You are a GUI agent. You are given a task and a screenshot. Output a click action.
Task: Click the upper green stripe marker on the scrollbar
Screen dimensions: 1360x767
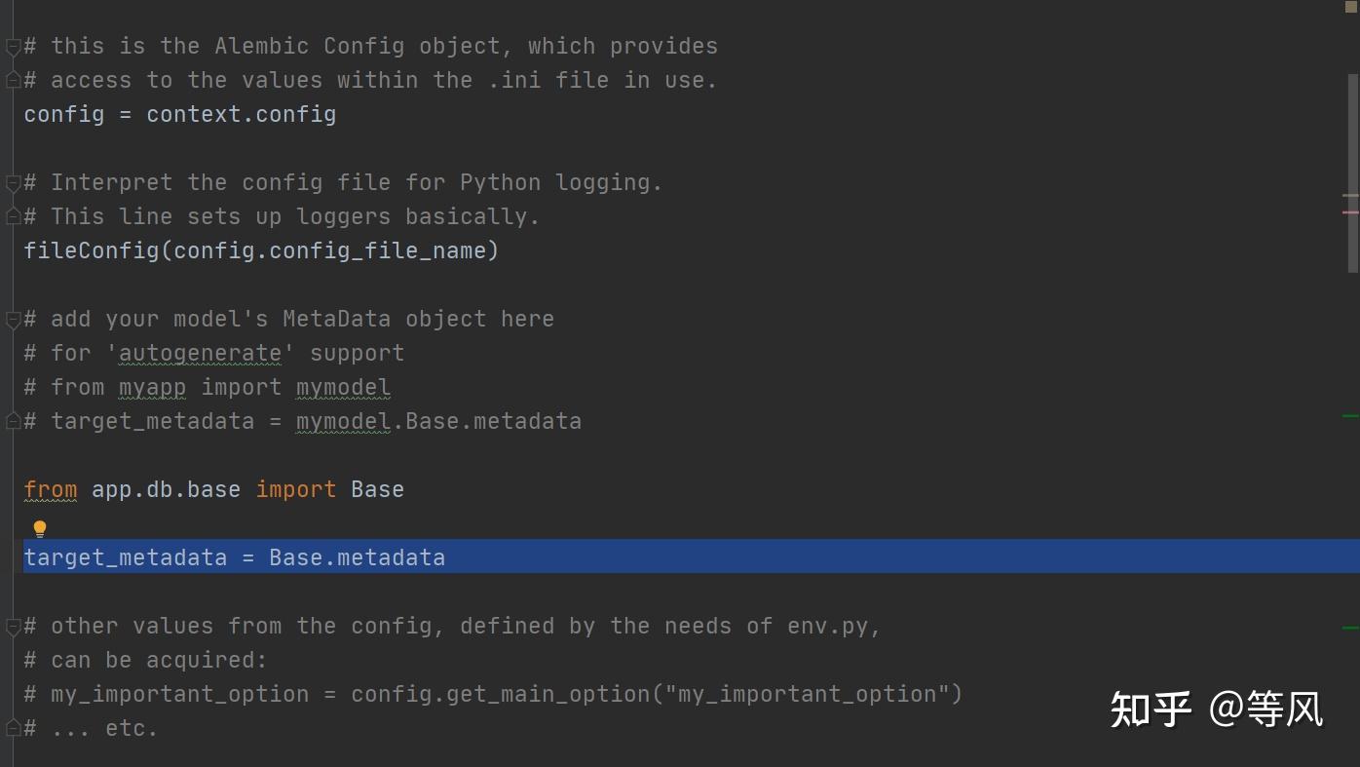(1350, 416)
